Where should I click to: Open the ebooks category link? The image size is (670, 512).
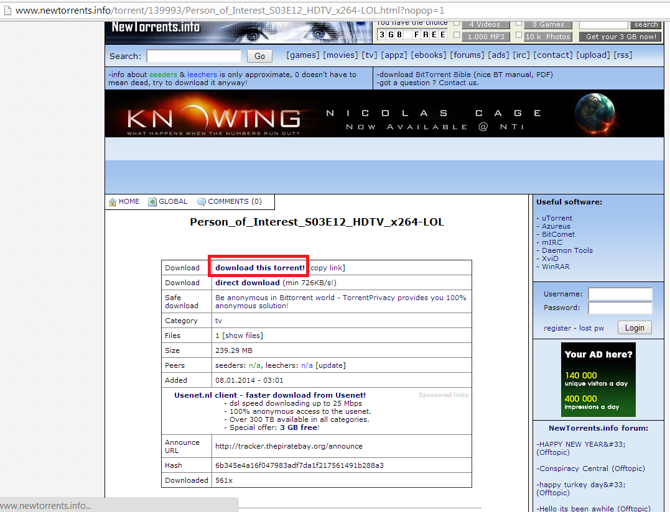(429, 55)
